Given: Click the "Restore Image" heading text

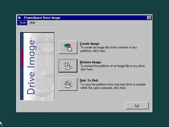Looking at the screenshot, I should coord(90,62).
